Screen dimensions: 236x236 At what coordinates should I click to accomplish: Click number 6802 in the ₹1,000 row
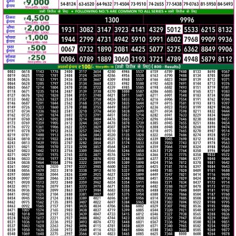click(174, 39)
